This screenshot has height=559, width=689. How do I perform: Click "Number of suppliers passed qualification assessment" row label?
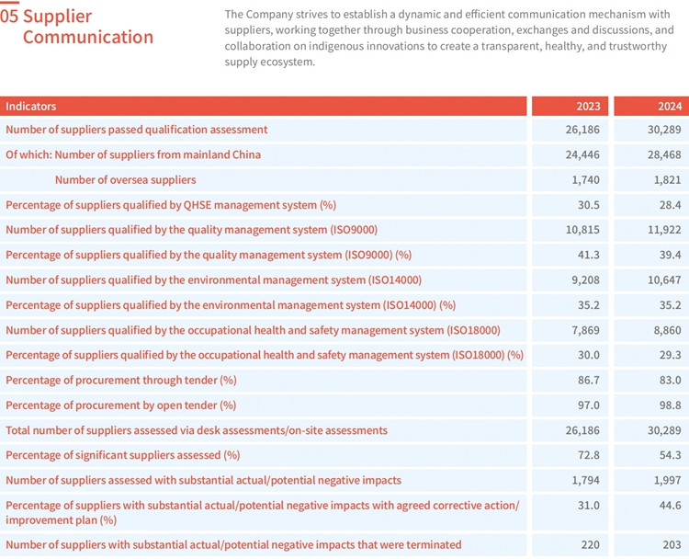[137, 130]
